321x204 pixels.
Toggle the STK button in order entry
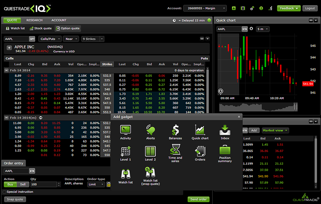pyautogui.click(x=32, y=171)
